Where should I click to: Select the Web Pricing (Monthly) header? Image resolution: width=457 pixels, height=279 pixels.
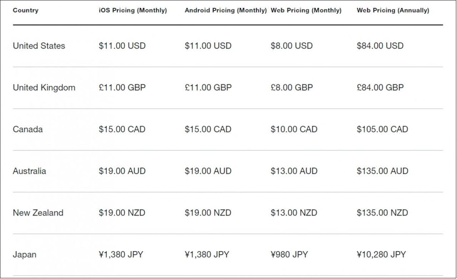(306, 10)
